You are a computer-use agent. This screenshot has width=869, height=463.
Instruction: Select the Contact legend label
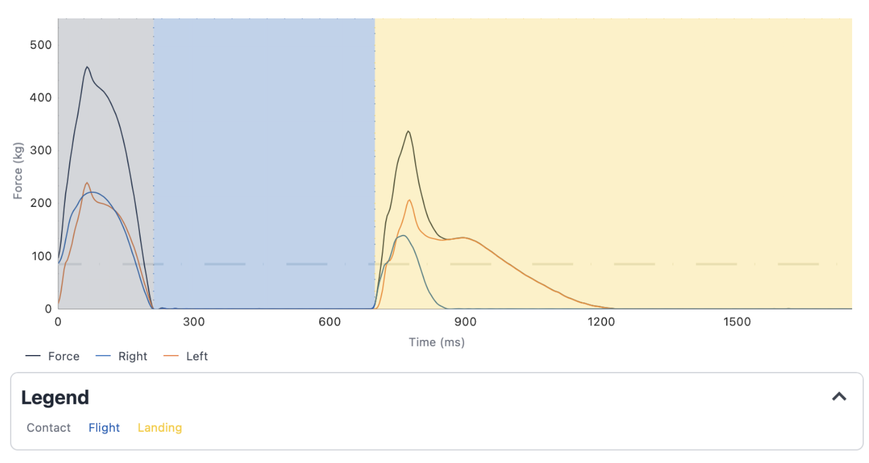(49, 428)
